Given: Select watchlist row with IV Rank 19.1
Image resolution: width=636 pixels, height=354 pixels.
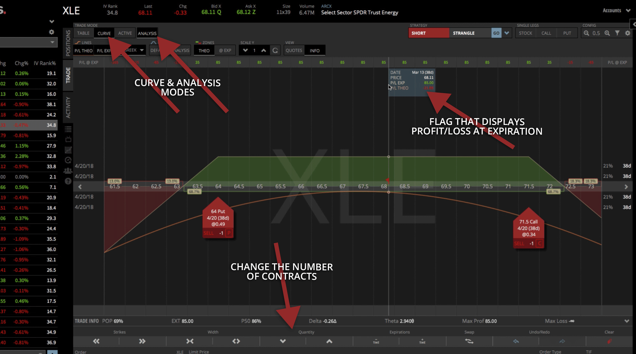Looking at the screenshot, I should (28, 73).
